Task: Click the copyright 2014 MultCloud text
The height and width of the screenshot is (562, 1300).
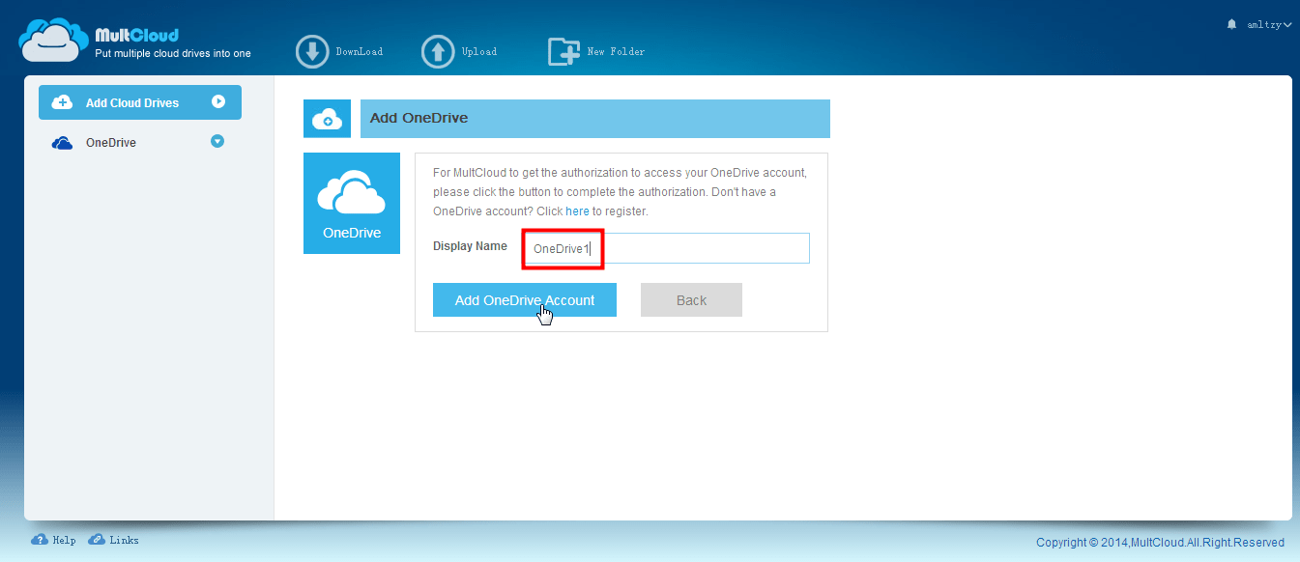Action: 1160,543
